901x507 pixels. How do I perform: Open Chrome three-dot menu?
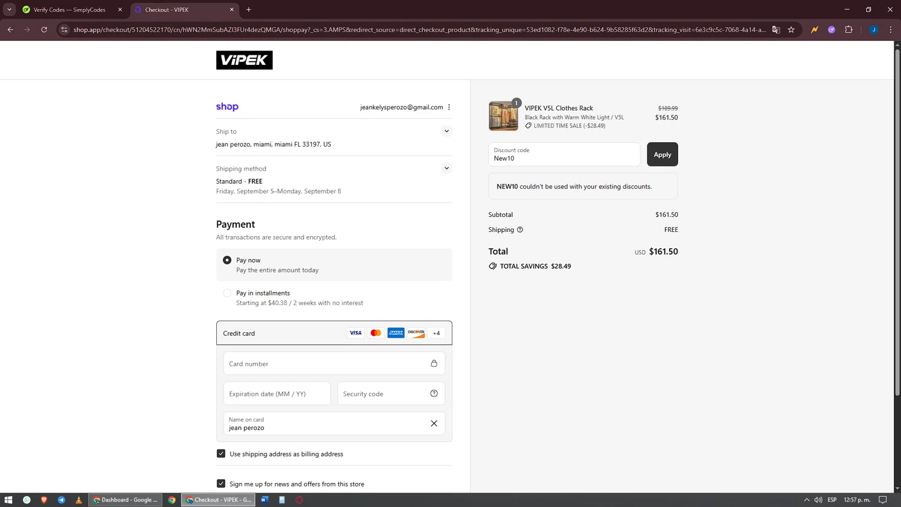click(x=891, y=29)
